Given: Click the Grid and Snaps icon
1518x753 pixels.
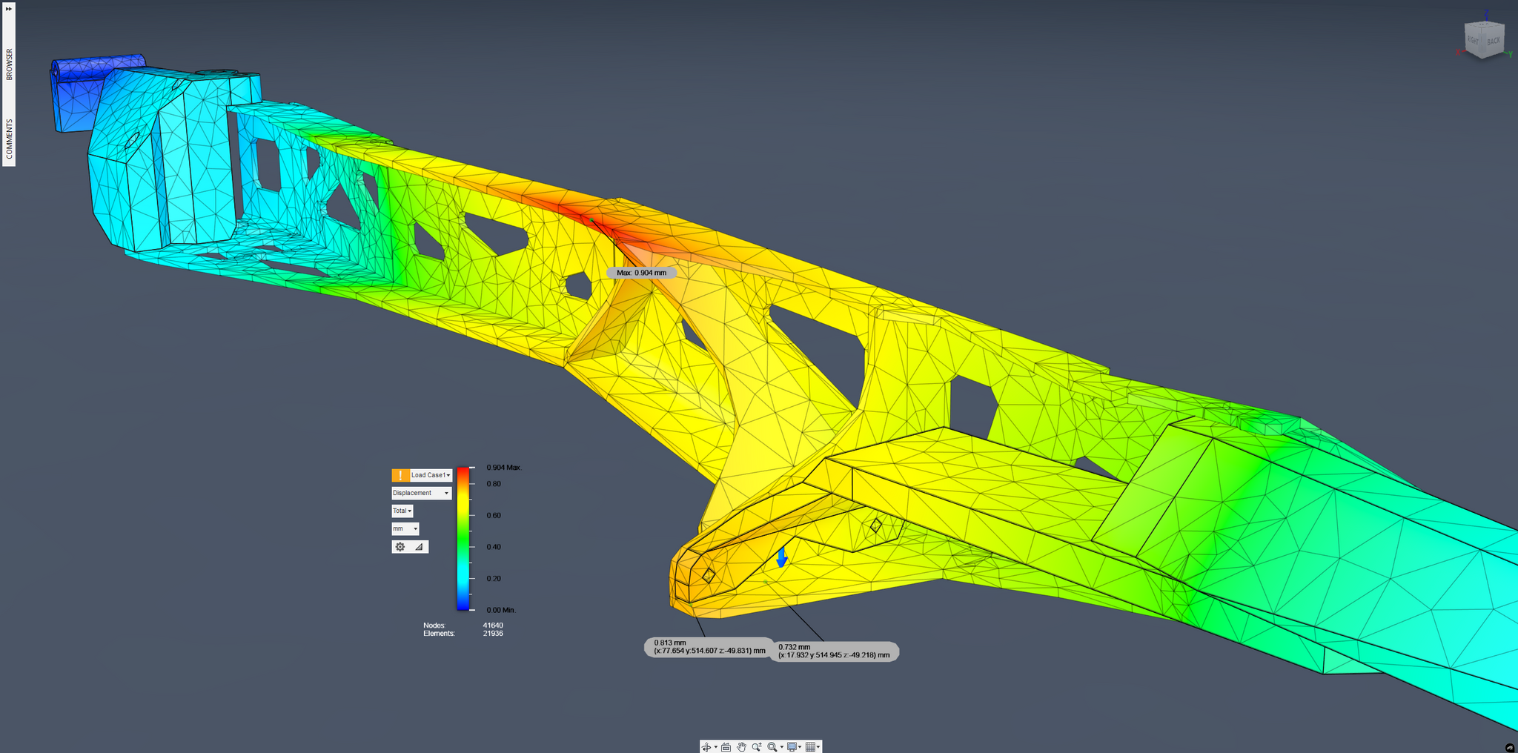Looking at the screenshot, I should coord(810,747).
